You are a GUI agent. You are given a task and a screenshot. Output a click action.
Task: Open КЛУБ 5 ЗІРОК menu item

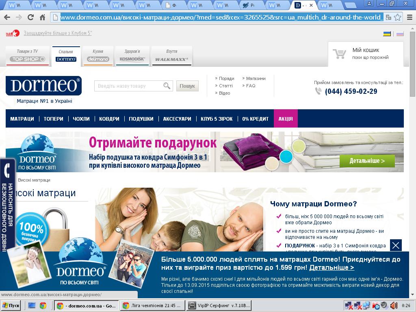[217, 119]
